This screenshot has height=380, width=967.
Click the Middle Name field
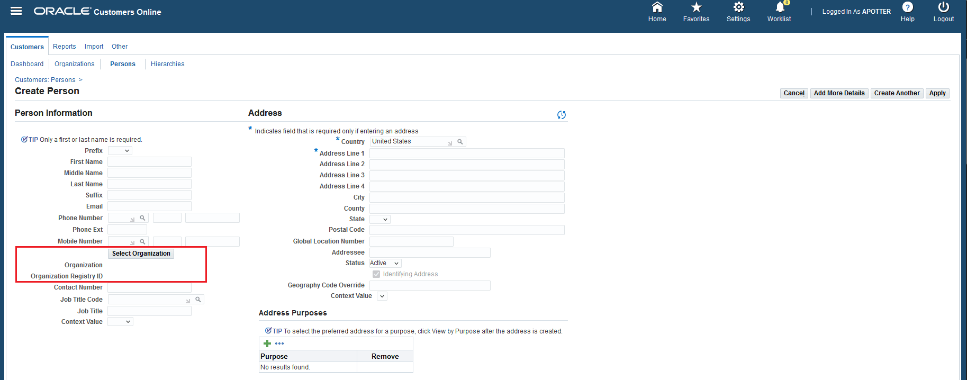[150, 173]
